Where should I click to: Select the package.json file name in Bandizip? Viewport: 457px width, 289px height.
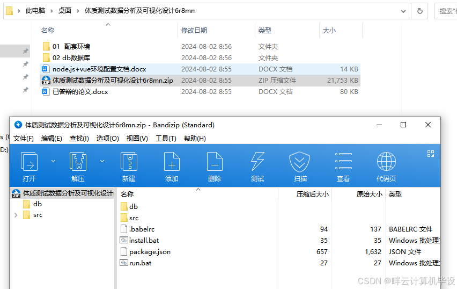click(x=150, y=252)
